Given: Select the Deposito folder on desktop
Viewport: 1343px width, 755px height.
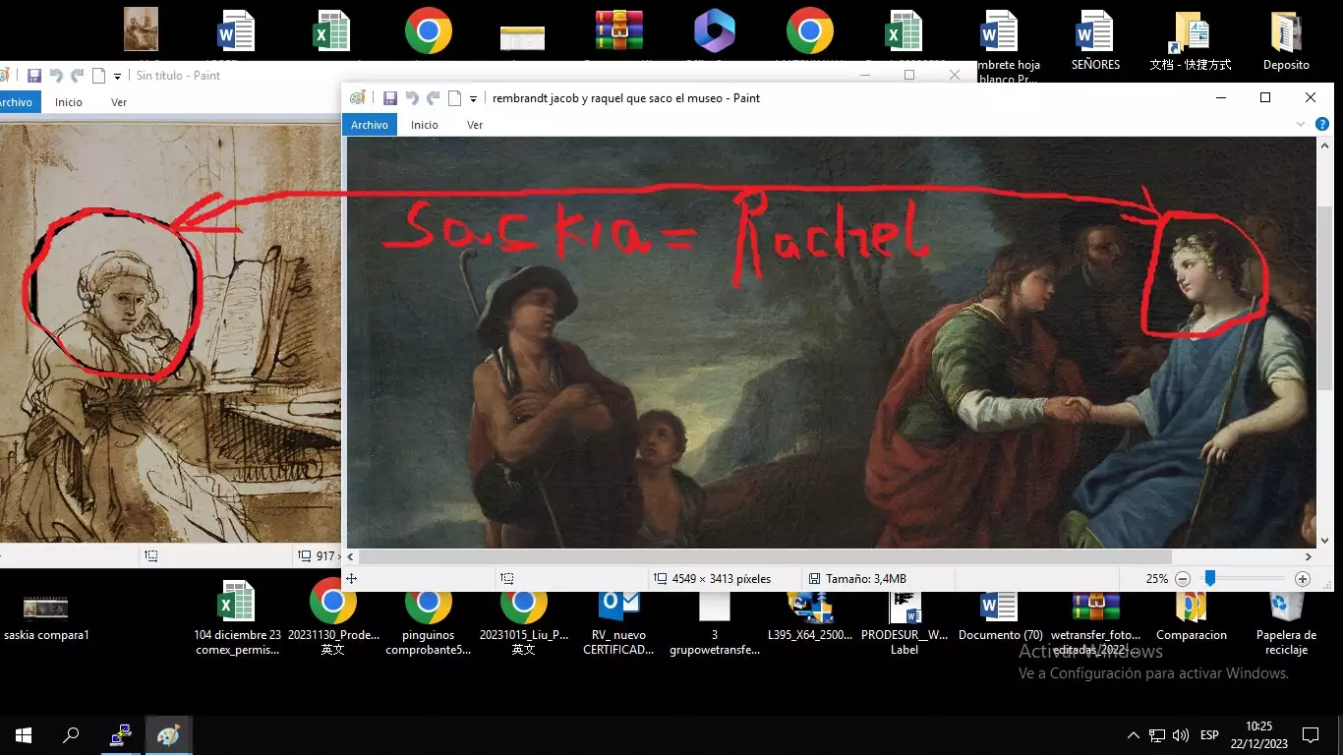Looking at the screenshot, I should click(1286, 39).
